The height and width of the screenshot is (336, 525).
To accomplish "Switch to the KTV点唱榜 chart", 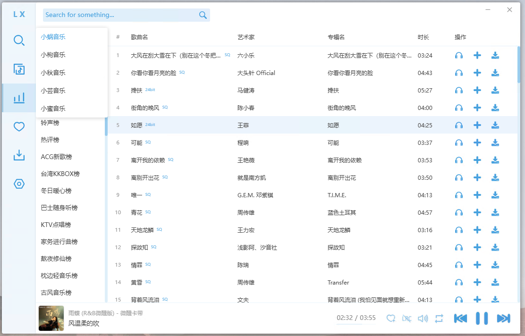I will pyautogui.click(x=56, y=225).
